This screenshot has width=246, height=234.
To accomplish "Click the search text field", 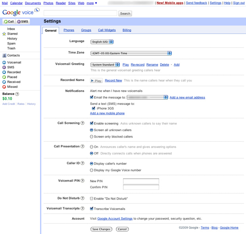I will pyautogui.click(x=80, y=13).
